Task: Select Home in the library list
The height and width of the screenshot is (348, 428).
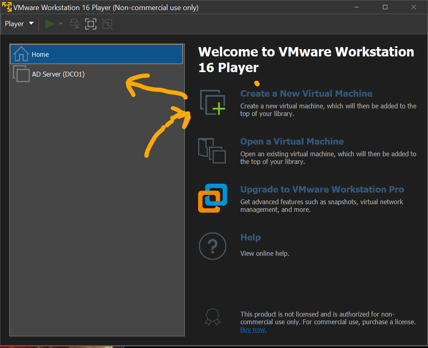Action: [96, 54]
